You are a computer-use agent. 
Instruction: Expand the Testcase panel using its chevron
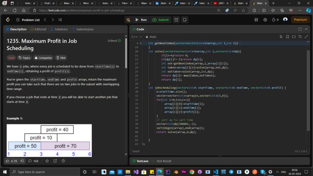pos(306,161)
